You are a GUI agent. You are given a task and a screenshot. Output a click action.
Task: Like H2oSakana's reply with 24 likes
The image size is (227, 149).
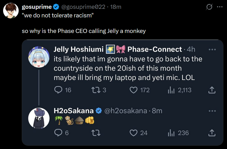pyautogui.click(x=133, y=133)
